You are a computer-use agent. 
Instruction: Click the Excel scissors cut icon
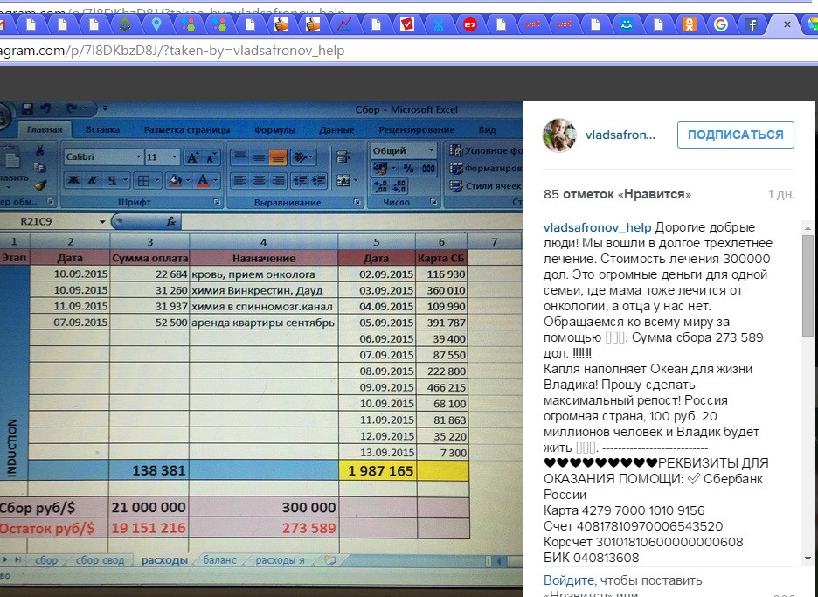coord(39,150)
